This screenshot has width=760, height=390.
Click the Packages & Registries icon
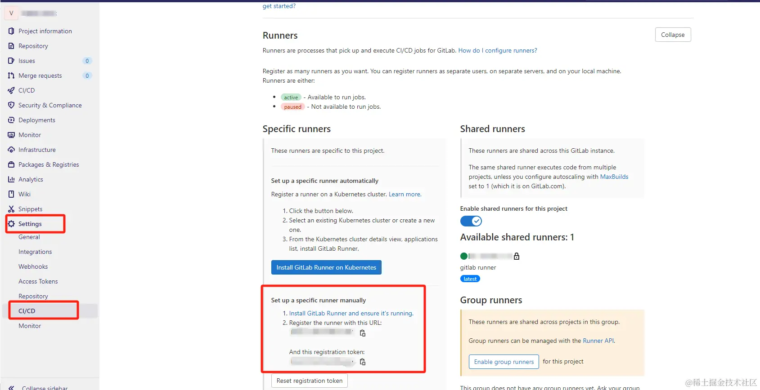(x=11, y=164)
